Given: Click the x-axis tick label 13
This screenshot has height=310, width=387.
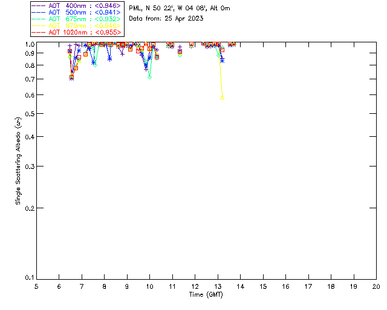Looking at the screenshot, I should click(x=218, y=286).
